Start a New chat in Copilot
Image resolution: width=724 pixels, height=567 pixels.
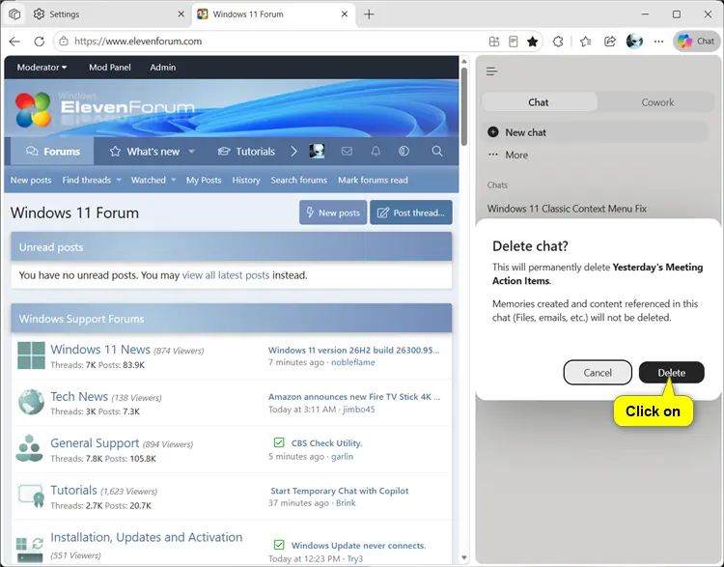tap(596, 132)
